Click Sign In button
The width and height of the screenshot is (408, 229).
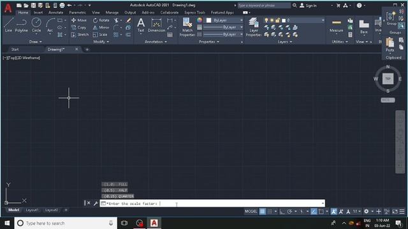tap(309, 5)
